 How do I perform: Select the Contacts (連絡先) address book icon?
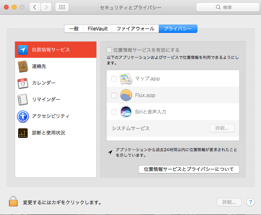(x=23, y=66)
